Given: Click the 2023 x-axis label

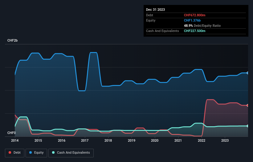Looking at the screenshot, I should pyautogui.click(x=225, y=140).
